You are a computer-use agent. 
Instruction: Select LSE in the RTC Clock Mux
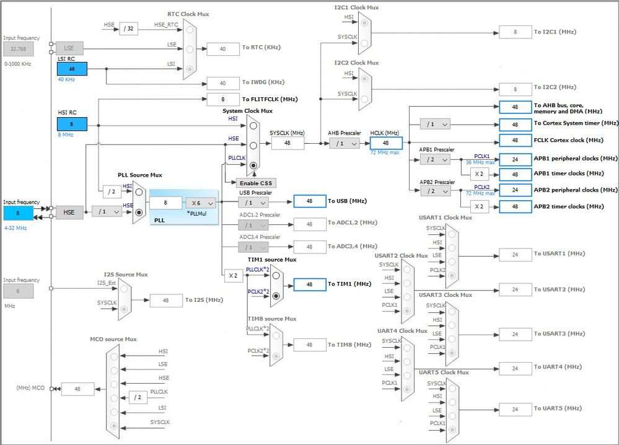coord(190,50)
